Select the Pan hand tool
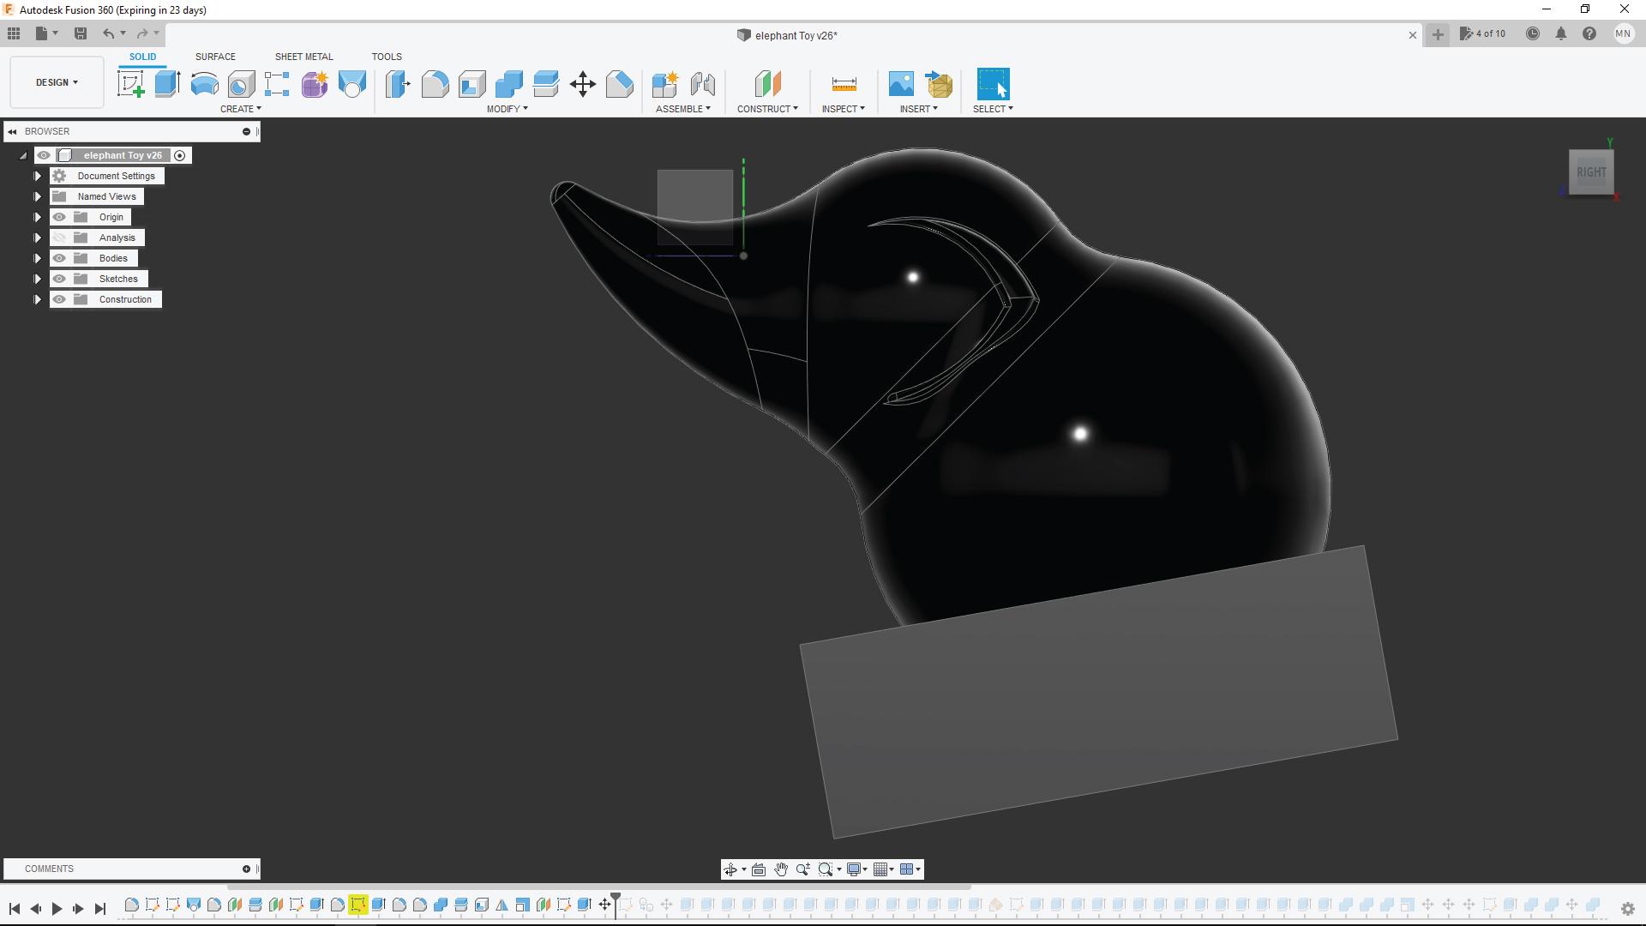Viewport: 1646px width, 926px height. (x=781, y=869)
